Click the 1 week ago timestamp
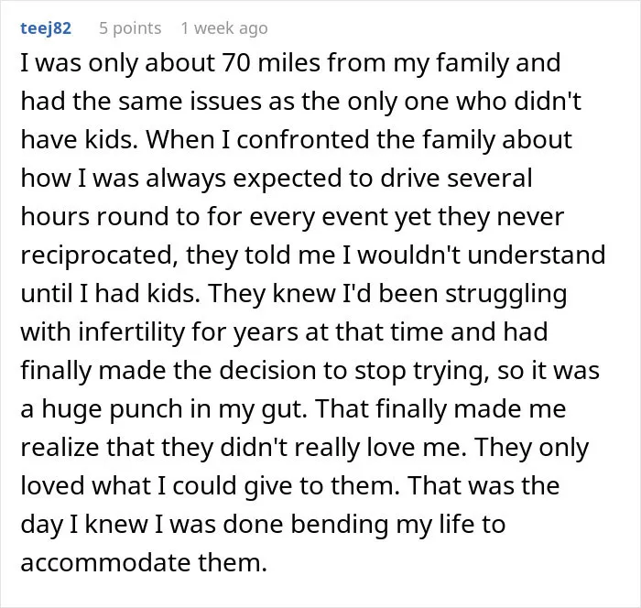The width and height of the screenshot is (641, 608). (224, 28)
